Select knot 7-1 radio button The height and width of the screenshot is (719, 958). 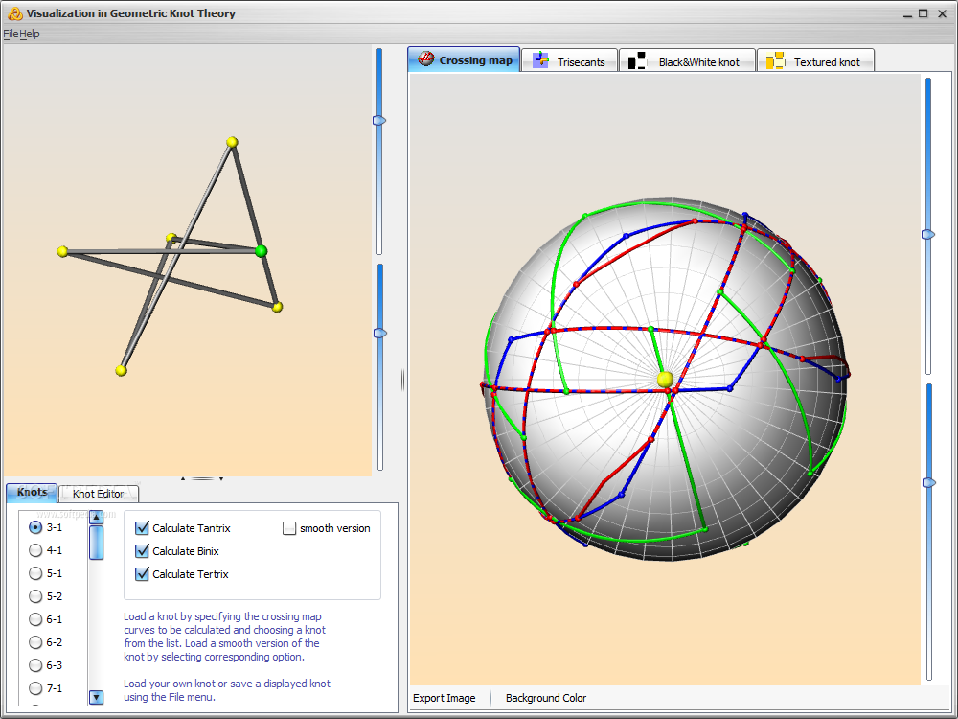[35, 688]
